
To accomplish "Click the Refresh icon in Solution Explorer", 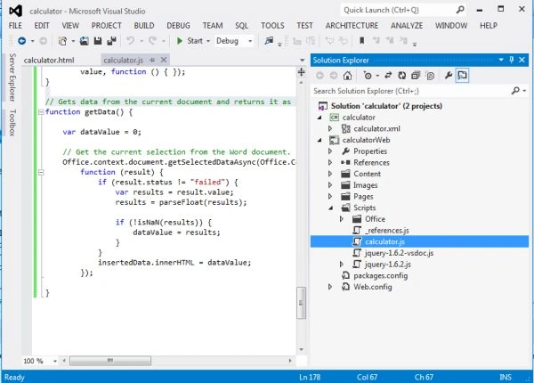I will [x=402, y=76].
